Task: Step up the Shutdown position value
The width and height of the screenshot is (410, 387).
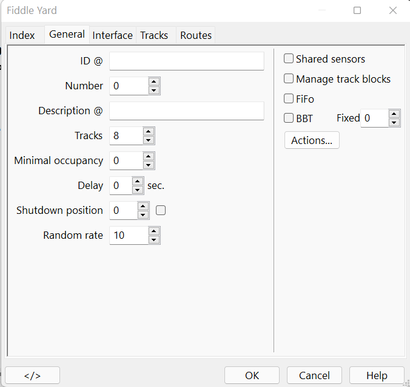Action: [x=143, y=207]
